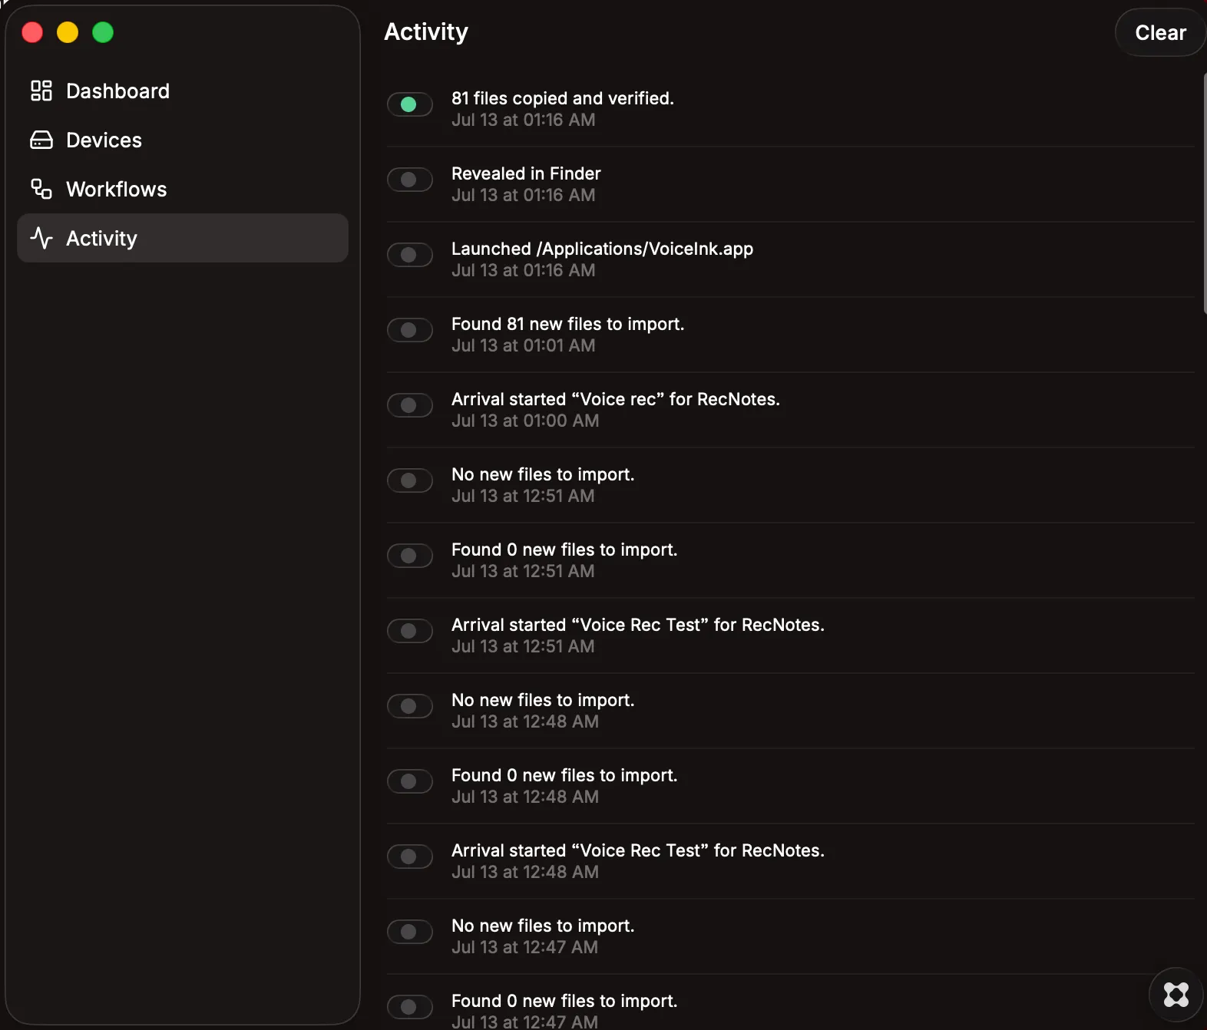Go to Devices in the sidebar
The width and height of the screenshot is (1207, 1030).
183,140
